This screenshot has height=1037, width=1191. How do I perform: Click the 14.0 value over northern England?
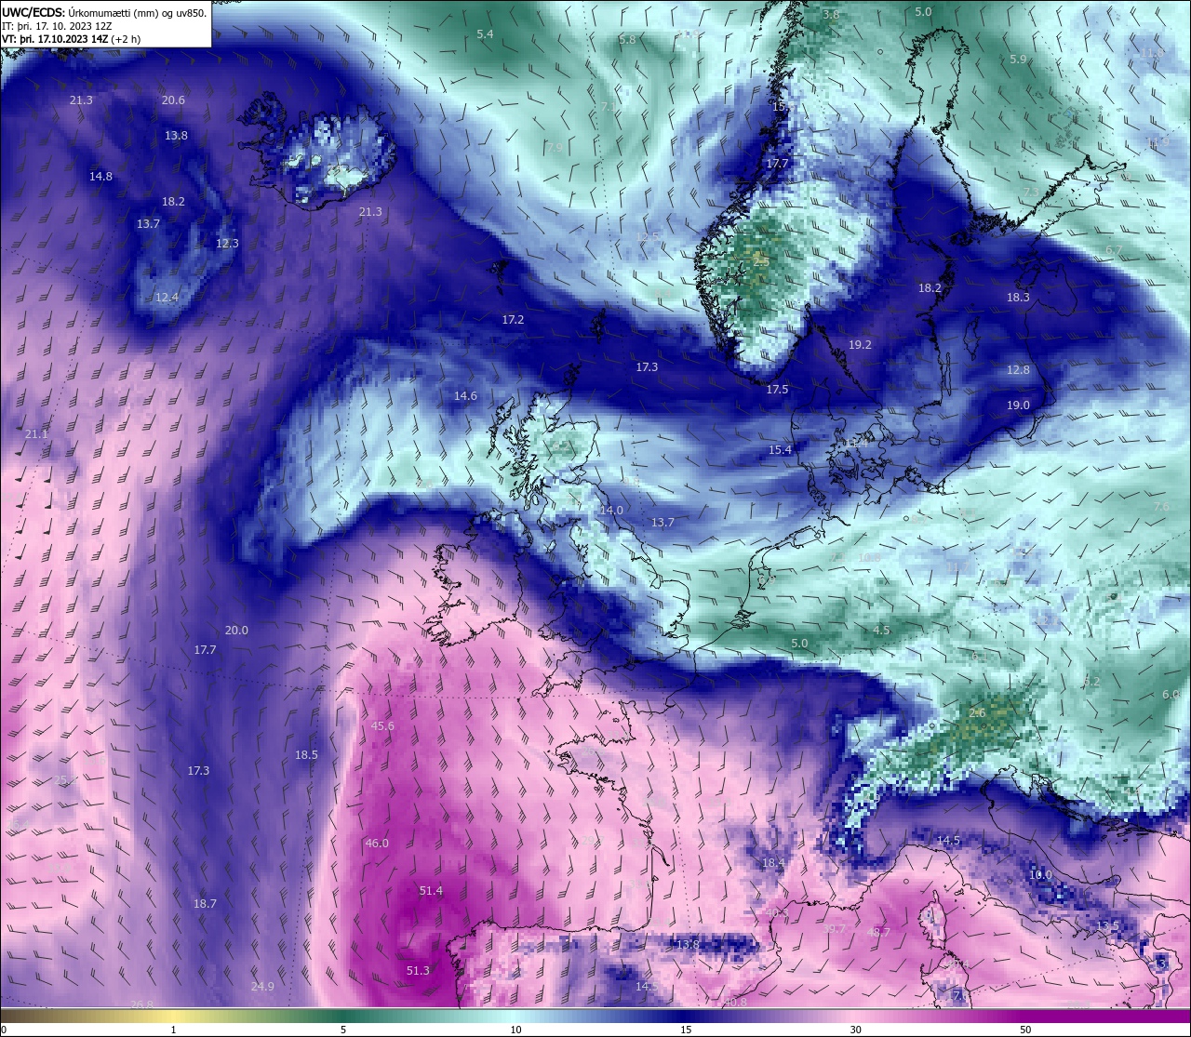611,511
